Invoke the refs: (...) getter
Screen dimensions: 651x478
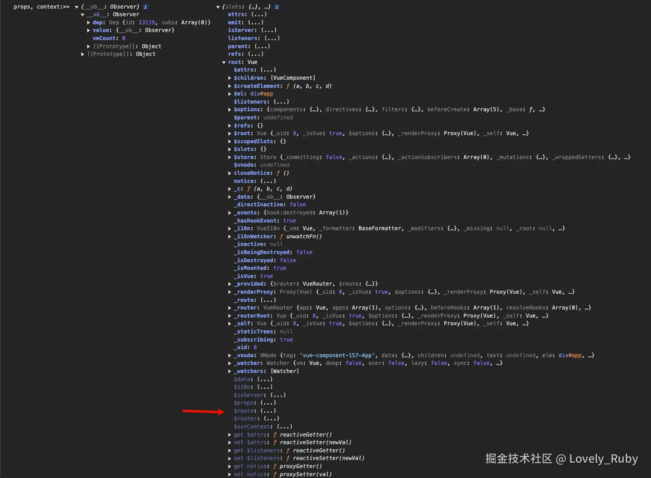[255, 54]
